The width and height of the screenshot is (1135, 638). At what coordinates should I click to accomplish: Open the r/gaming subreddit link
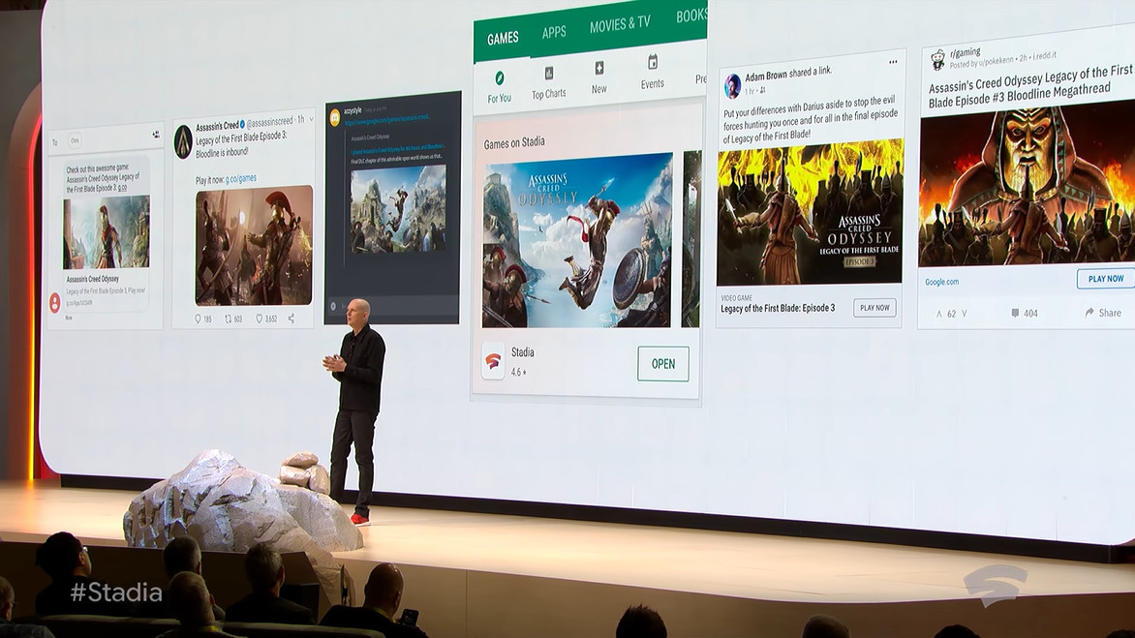pos(965,52)
